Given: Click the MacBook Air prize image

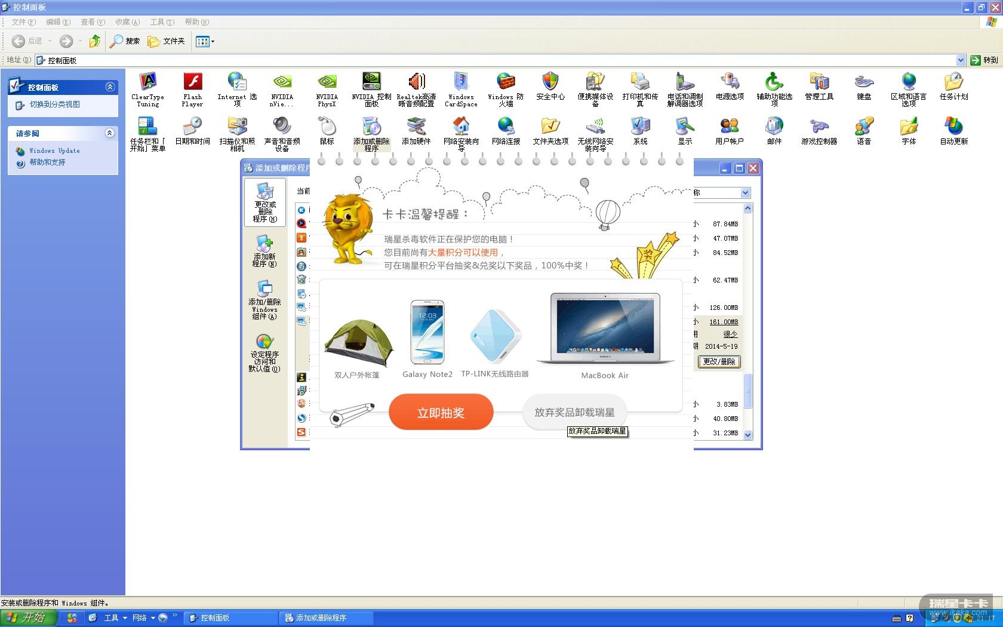Looking at the screenshot, I should click(605, 328).
